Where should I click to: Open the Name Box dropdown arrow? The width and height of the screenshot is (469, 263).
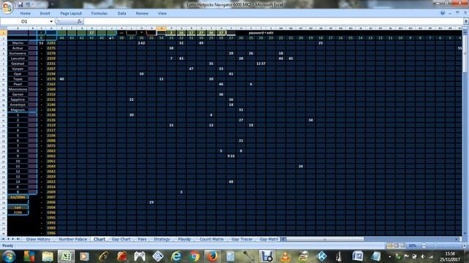[51, 21]
